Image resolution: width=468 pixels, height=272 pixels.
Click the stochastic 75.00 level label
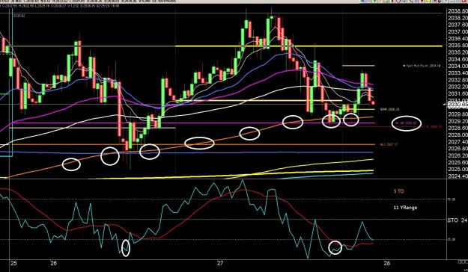click(452, 200)
